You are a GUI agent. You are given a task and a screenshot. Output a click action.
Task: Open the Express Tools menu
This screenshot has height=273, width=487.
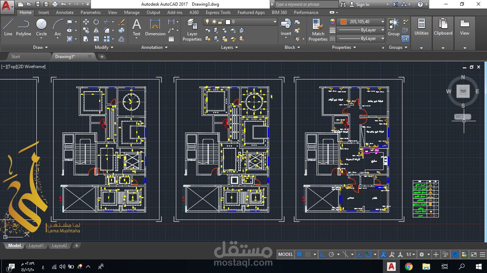(x=218, y=12)
